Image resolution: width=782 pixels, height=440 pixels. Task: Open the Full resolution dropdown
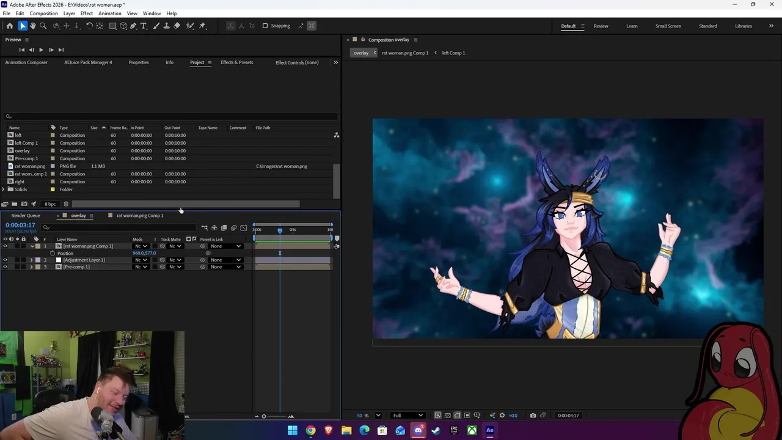click(407, 416)
